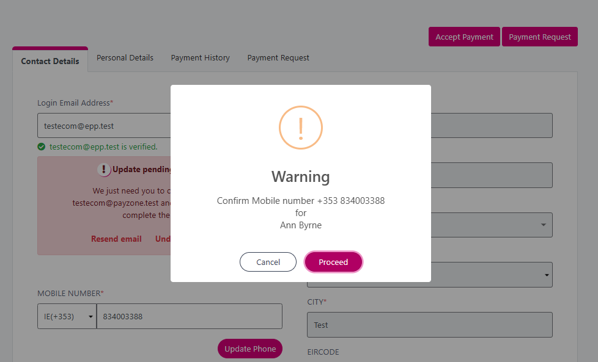This screenshot has height=362, width=598.
Task: Click the City input field containing Test
Action: 430,325
